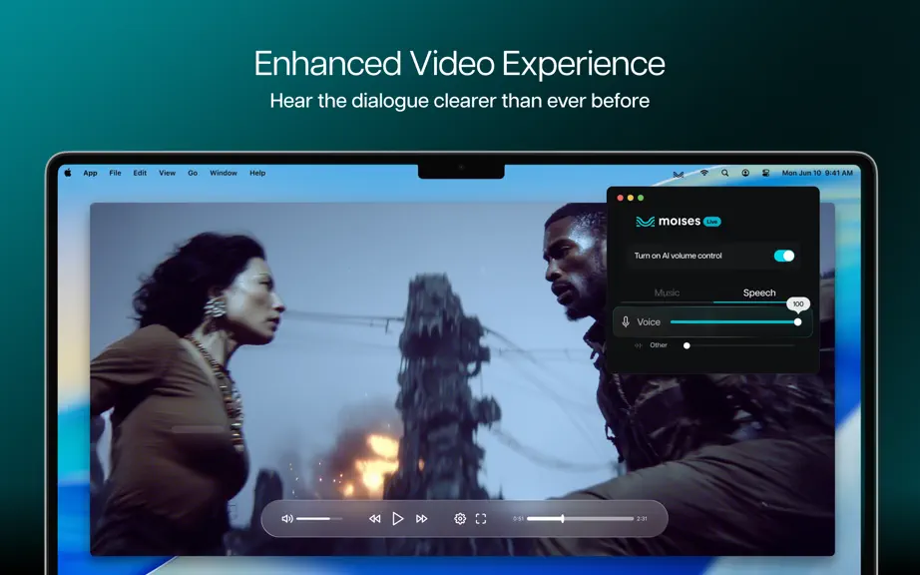
Task: Click the Voice microphone icon
Action: pos(626,321)
